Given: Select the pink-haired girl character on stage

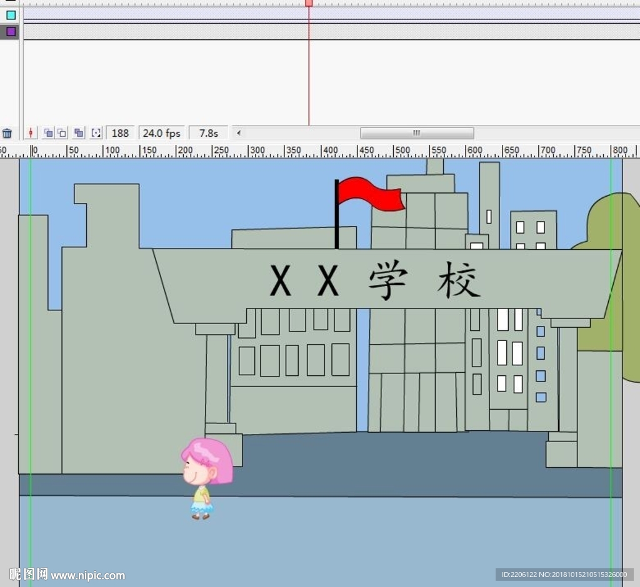Looking at the screenshot, I should [207, 478].
